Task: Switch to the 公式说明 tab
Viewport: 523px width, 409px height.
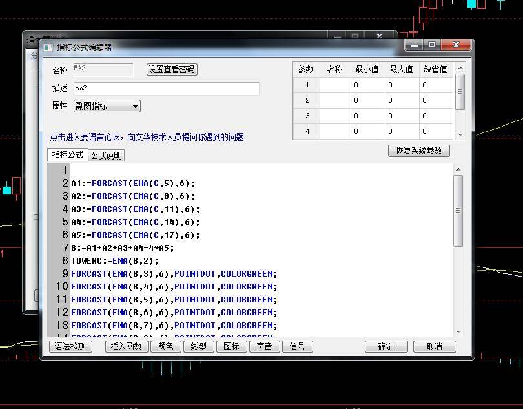Action: click(x=107, y=155)
